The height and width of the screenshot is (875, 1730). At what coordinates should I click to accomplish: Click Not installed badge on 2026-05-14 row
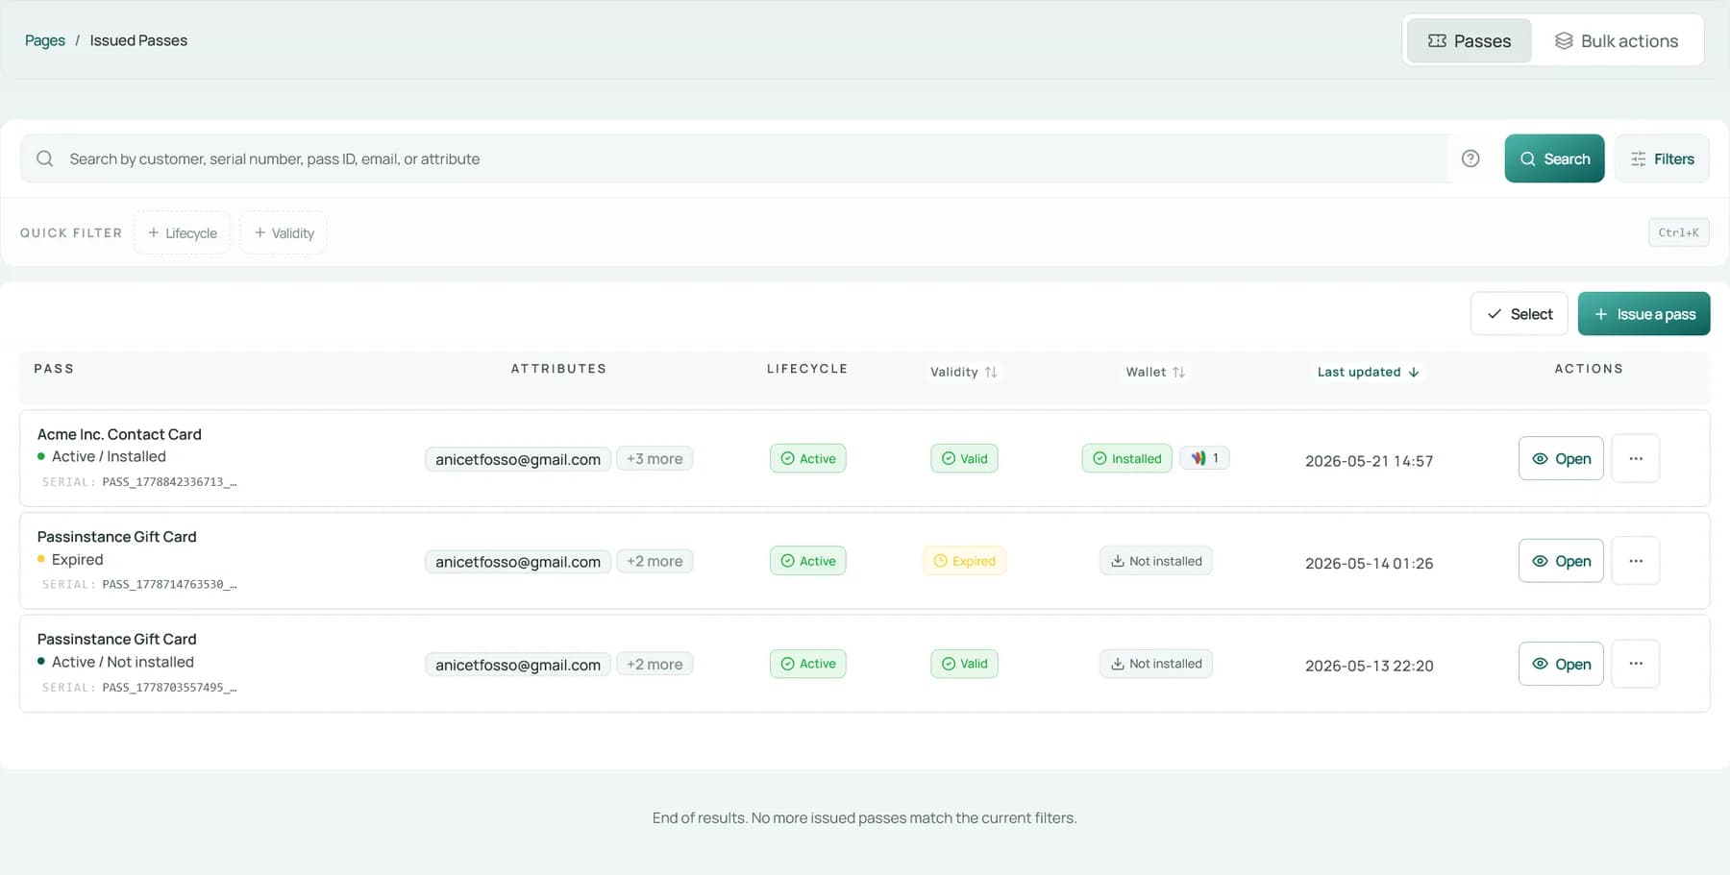pyautogui.click(x=1156, y=561)
